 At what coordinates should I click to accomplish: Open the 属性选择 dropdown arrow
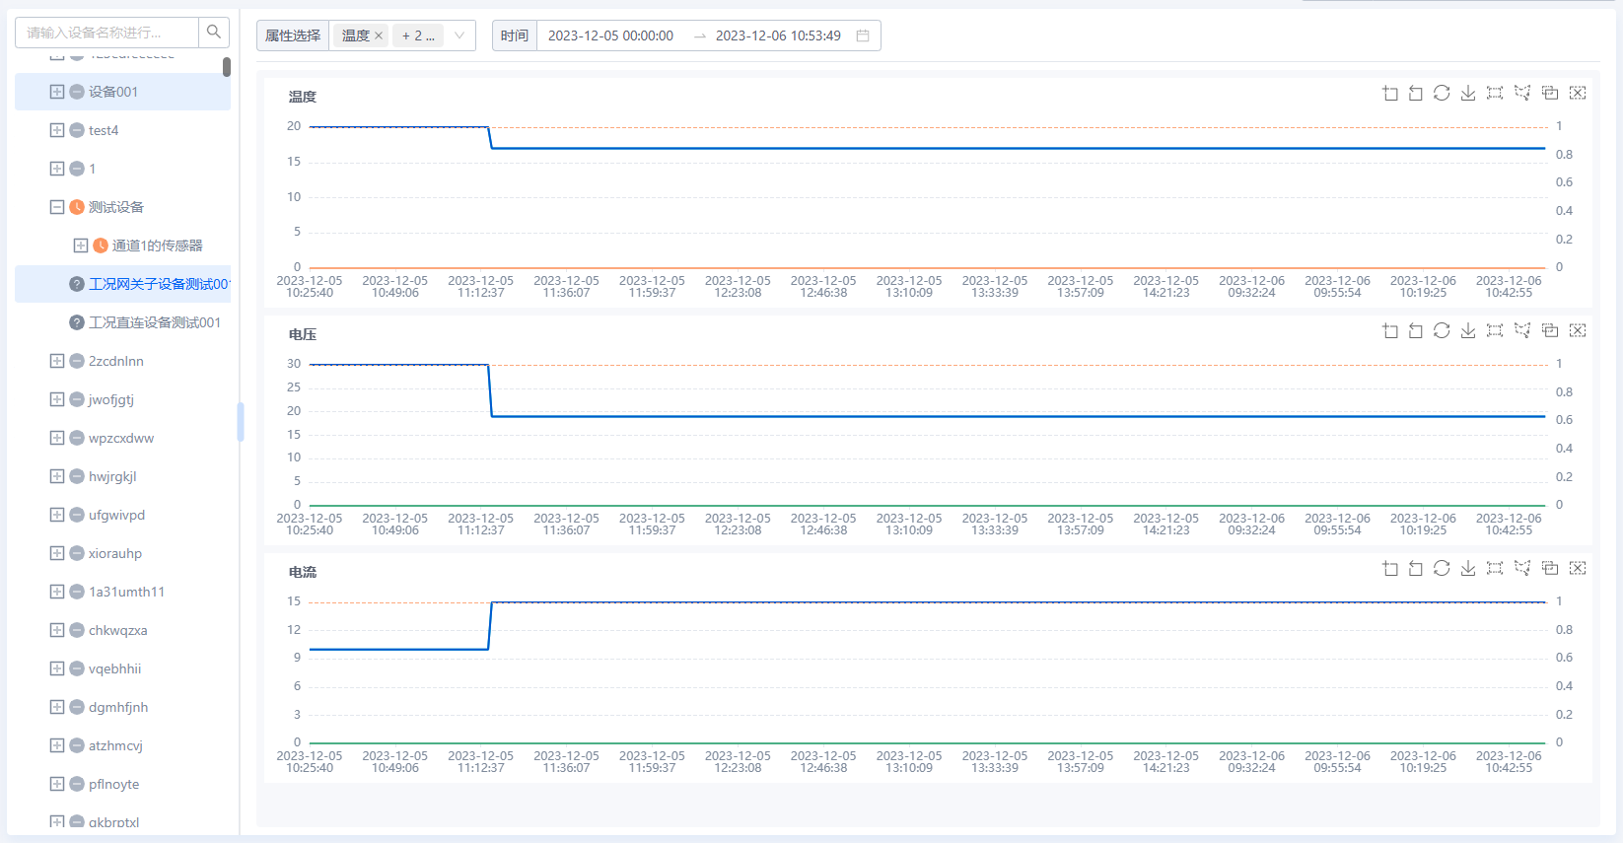click(x=459, y=35)
